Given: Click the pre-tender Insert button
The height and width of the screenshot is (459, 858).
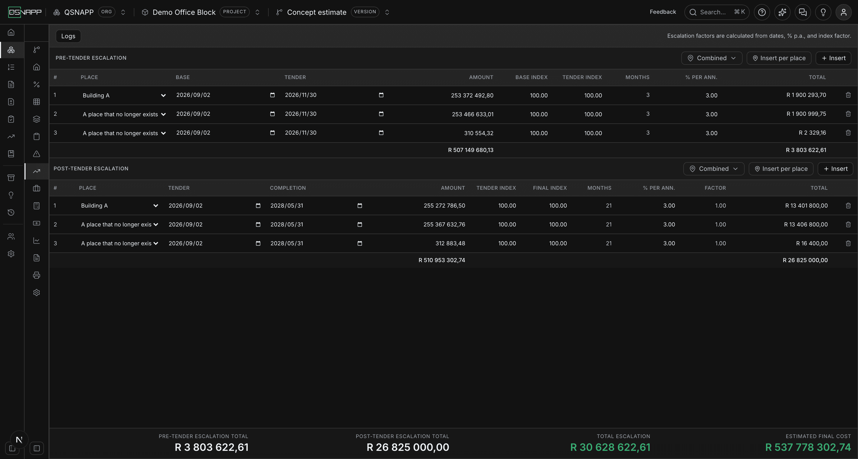Looking at the screenshot, I should [833, 58].
